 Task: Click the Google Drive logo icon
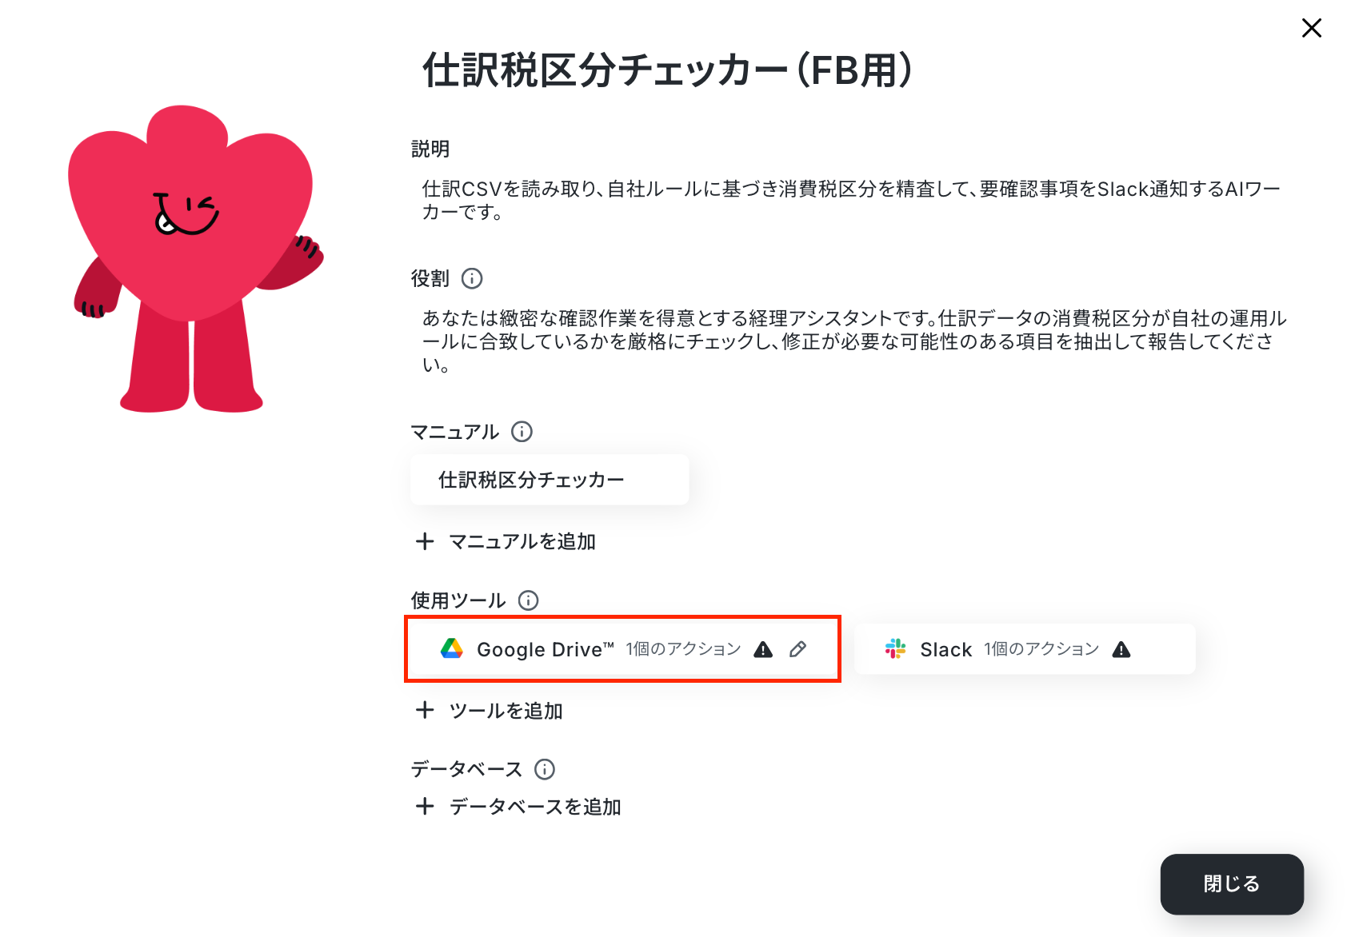coord(452,648)
